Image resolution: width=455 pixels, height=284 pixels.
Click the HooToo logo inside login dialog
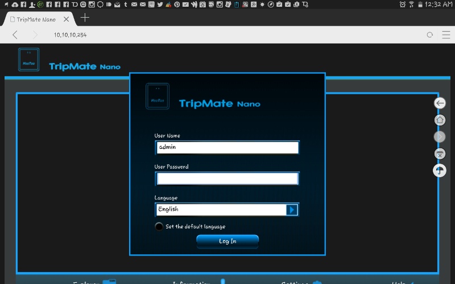click(158, 96)
